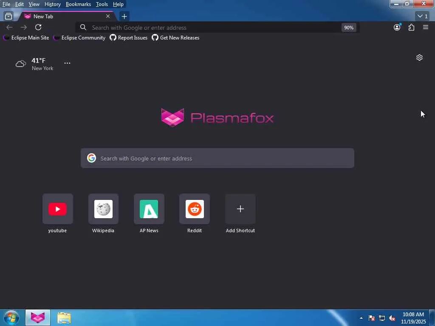Image resolution: width=435 pixels, height=326 pixels.
Task: Go back with the back arrow
Action: pos(9,27)
